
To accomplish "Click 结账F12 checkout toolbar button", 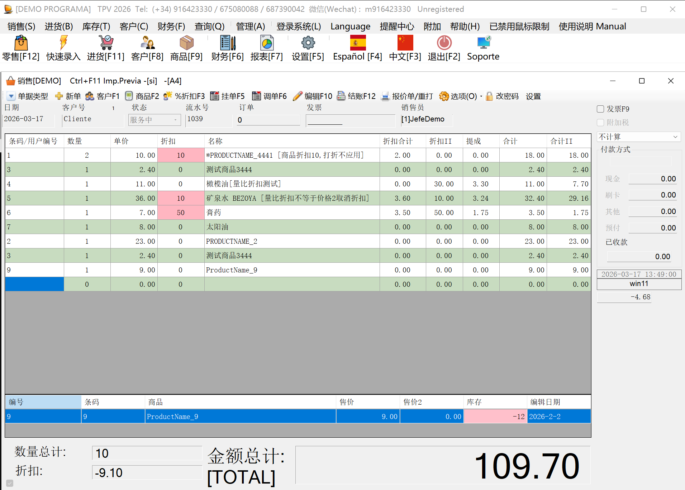I will coord(356,96).
